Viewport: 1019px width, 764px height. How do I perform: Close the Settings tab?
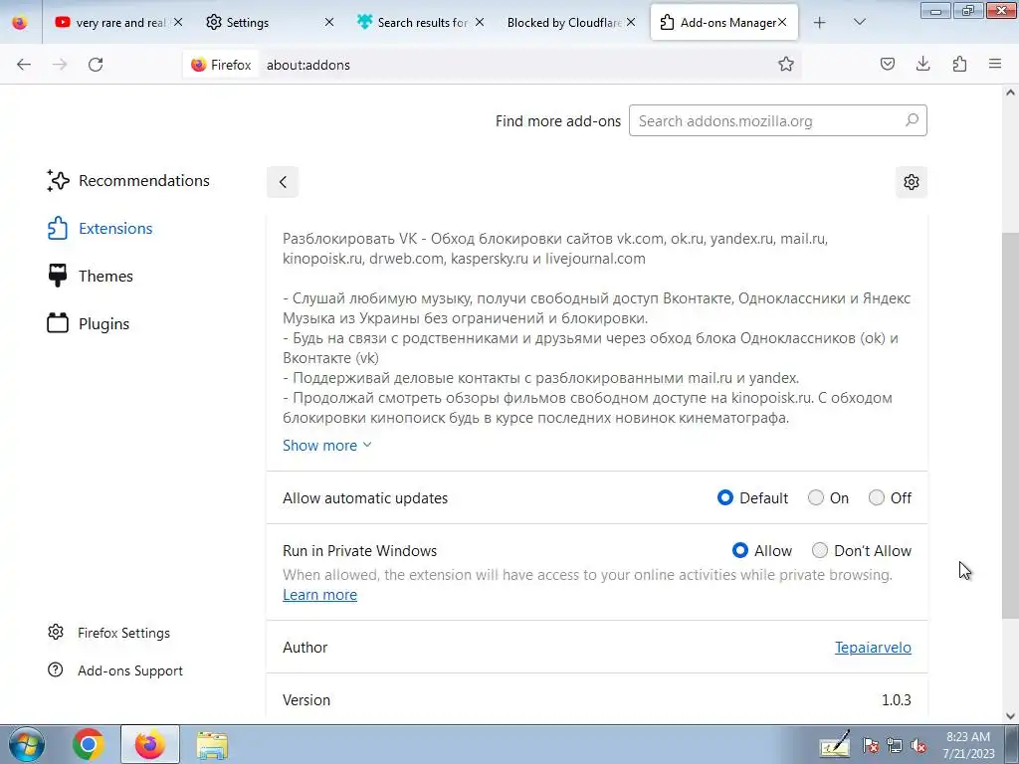pos(328,22)
